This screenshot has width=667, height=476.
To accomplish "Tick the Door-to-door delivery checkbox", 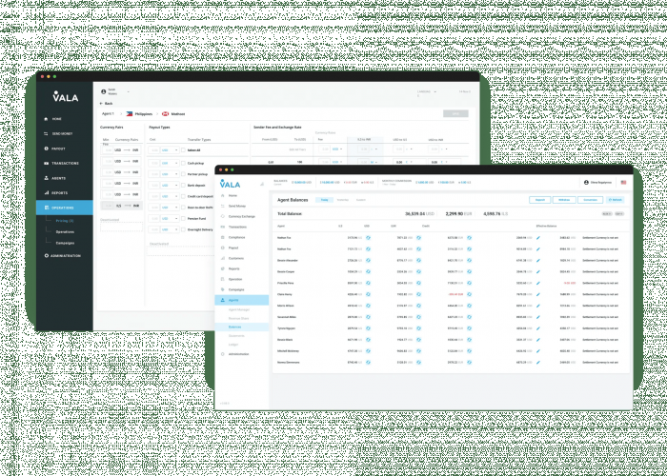I will click(183, 208).
